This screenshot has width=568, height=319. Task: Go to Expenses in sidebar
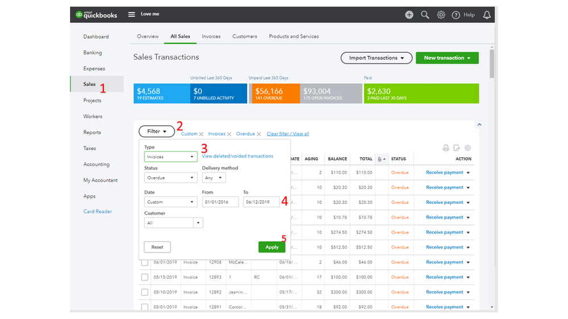[x=94, y=68]
